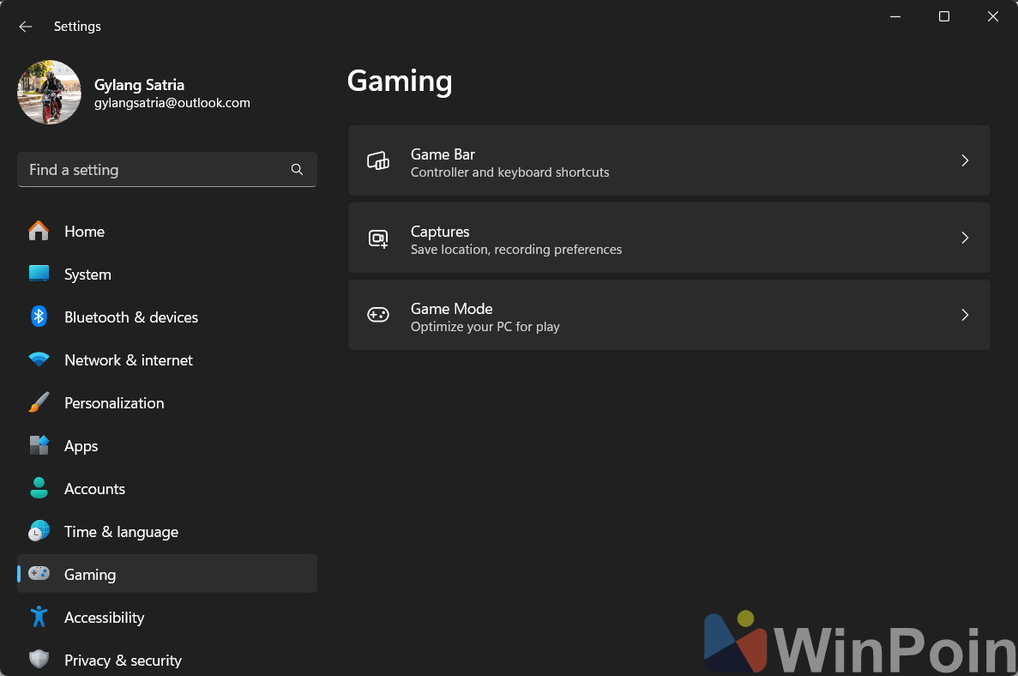Viewport: 1018px width, 676px height.
Task: Click the Find a setting search field
Action: 167,170
